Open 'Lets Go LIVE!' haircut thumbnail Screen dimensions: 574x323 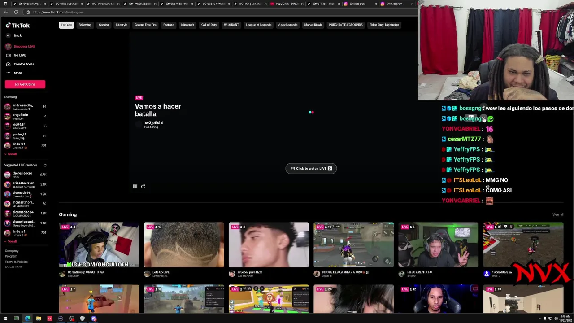pos(184,244)
